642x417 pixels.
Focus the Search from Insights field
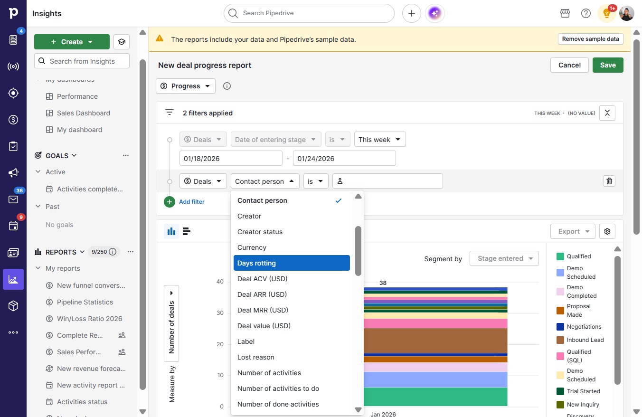82,61
